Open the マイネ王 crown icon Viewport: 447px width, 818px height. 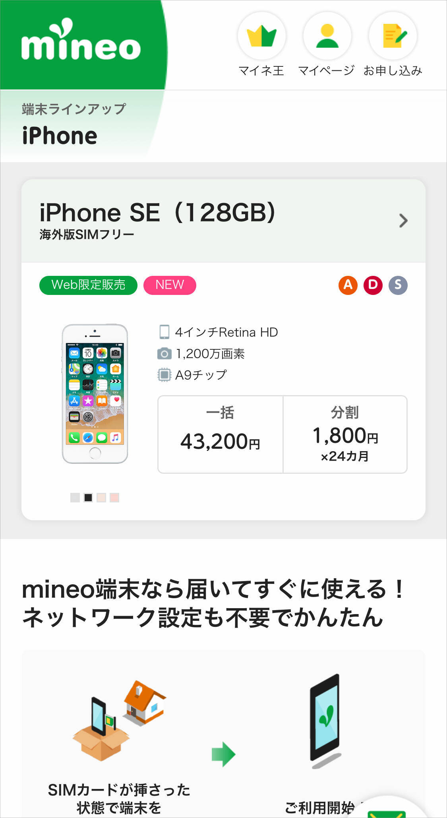261,36
